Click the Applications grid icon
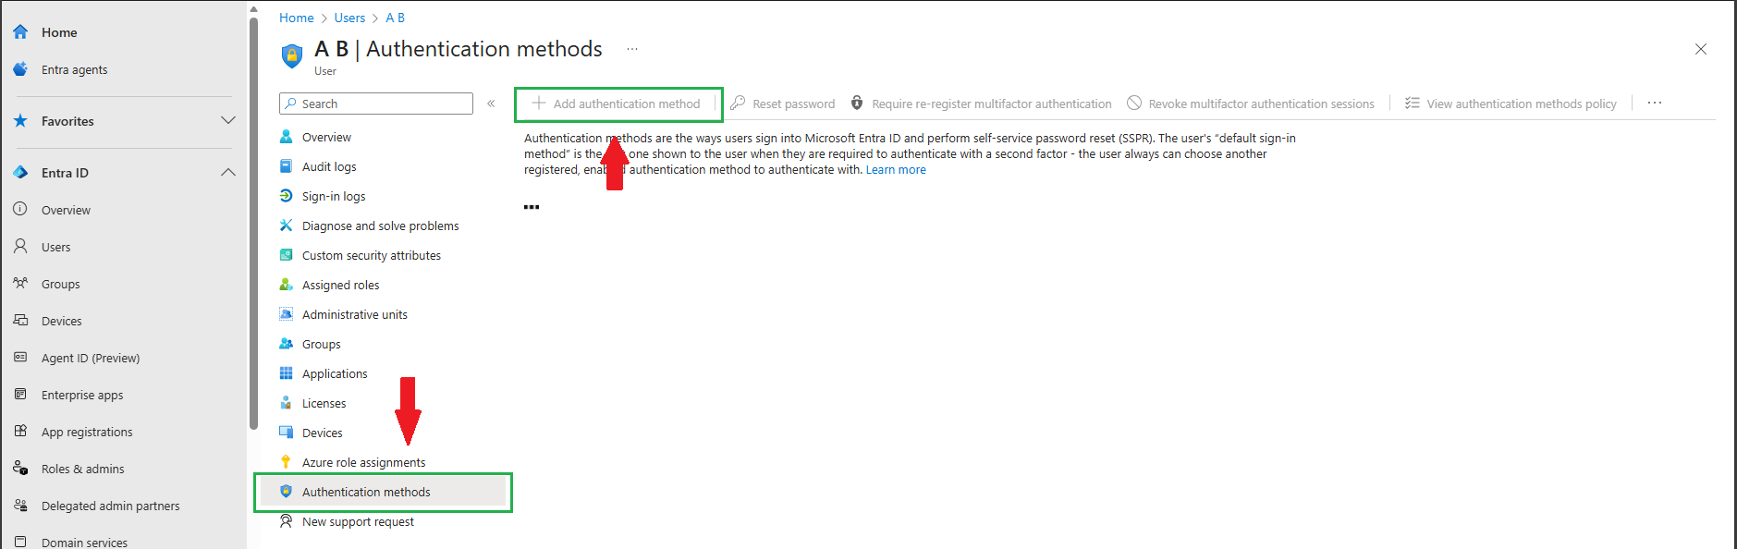Viewport: 1737px width, 549px height. pyautogui.click(x=287, y=373)
